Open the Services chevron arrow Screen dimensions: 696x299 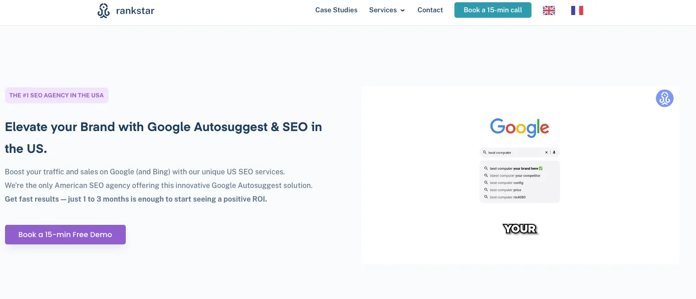(x=402, y=10)
